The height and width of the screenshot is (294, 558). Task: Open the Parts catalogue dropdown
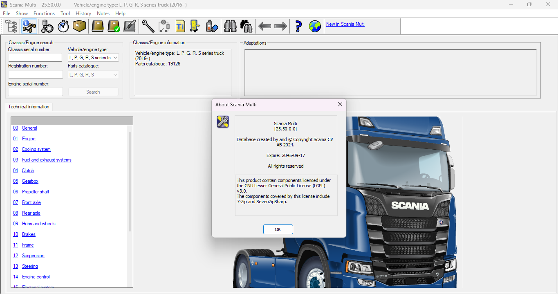93,75
